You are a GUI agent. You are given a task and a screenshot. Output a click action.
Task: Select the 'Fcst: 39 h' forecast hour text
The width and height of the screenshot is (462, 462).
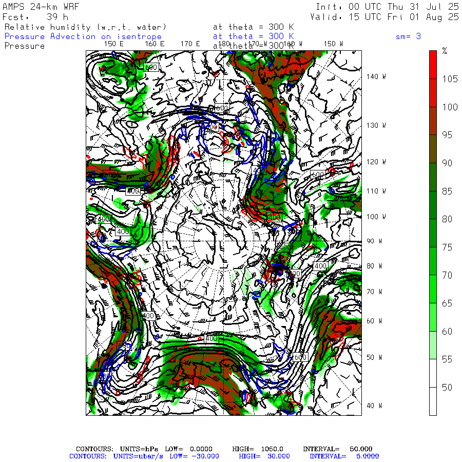pos(35,17)
